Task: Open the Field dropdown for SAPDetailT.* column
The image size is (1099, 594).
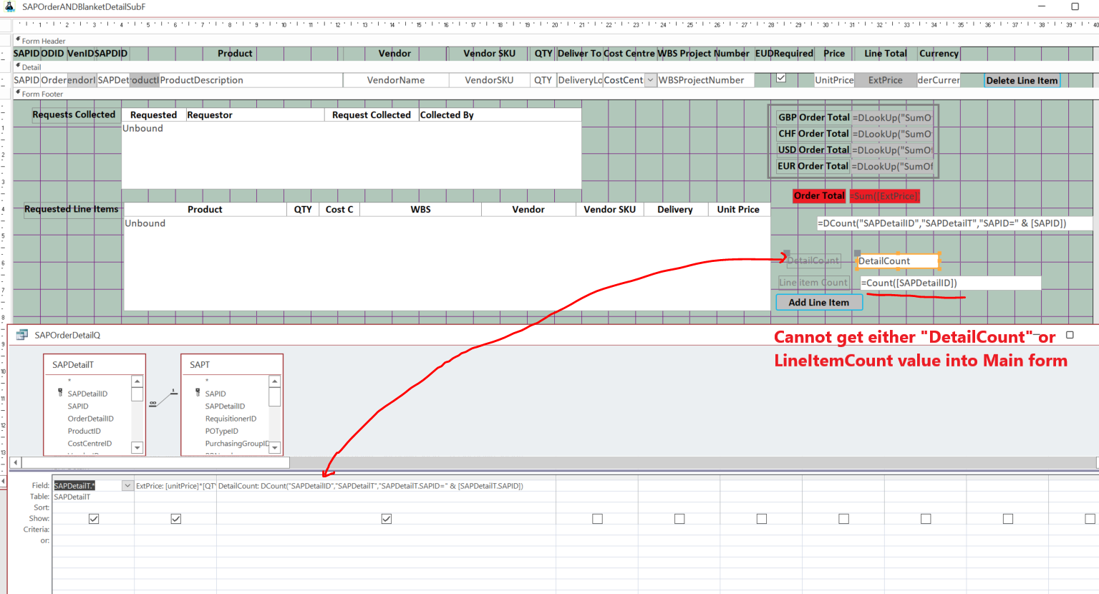Action: (127, 486)
